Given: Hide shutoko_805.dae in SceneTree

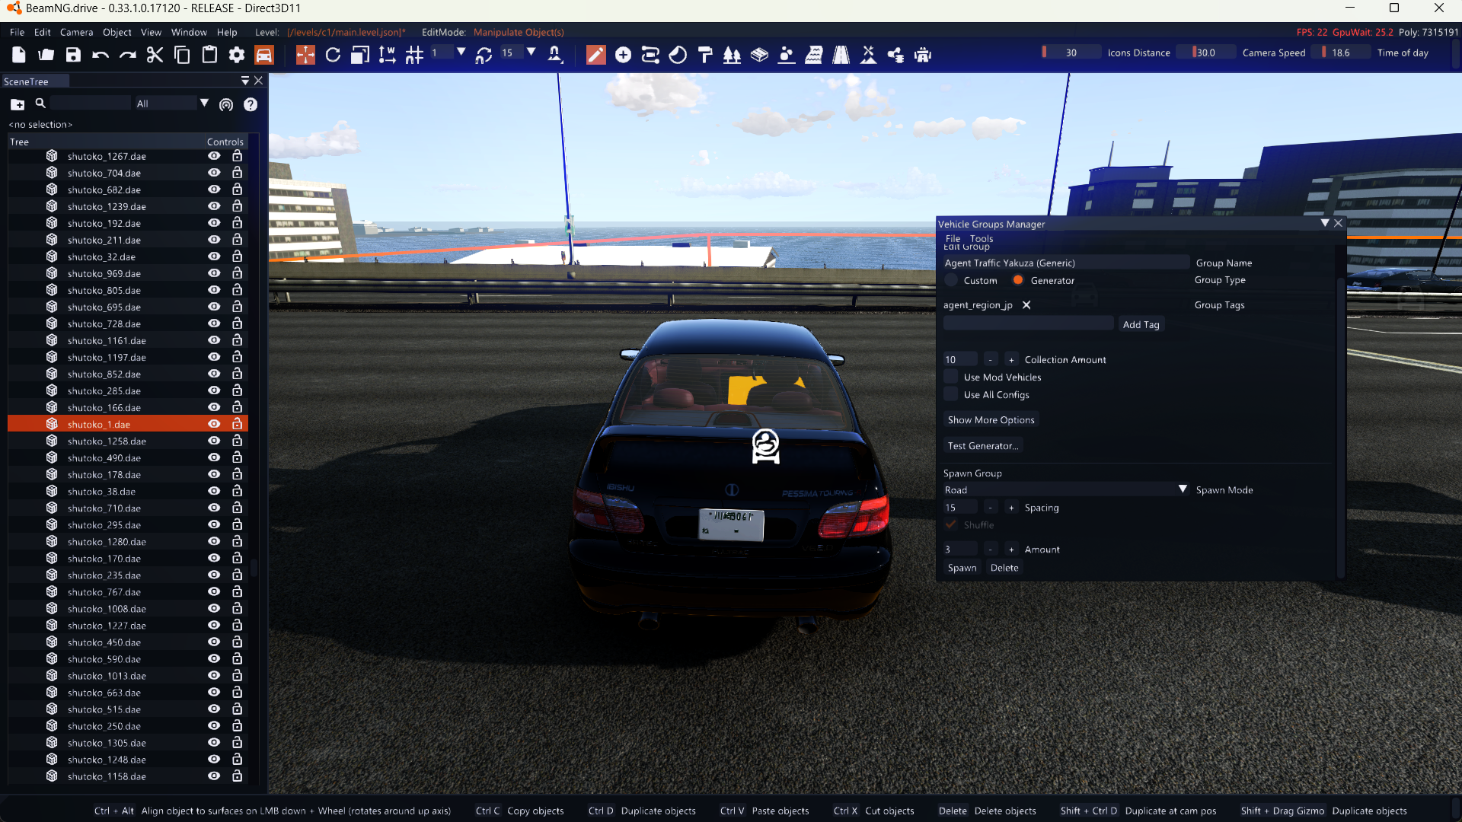Looking at the screenshot, I should (x=214, y=290).
